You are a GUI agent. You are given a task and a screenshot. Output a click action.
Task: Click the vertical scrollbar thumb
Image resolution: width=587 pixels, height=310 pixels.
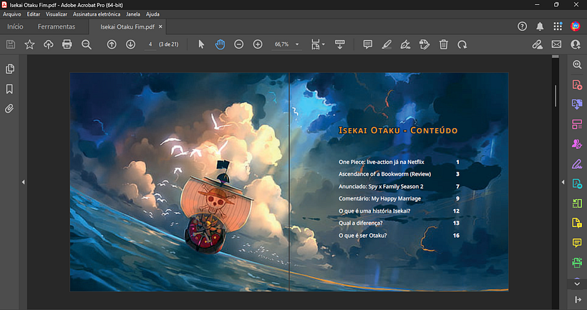pos(556,96)
